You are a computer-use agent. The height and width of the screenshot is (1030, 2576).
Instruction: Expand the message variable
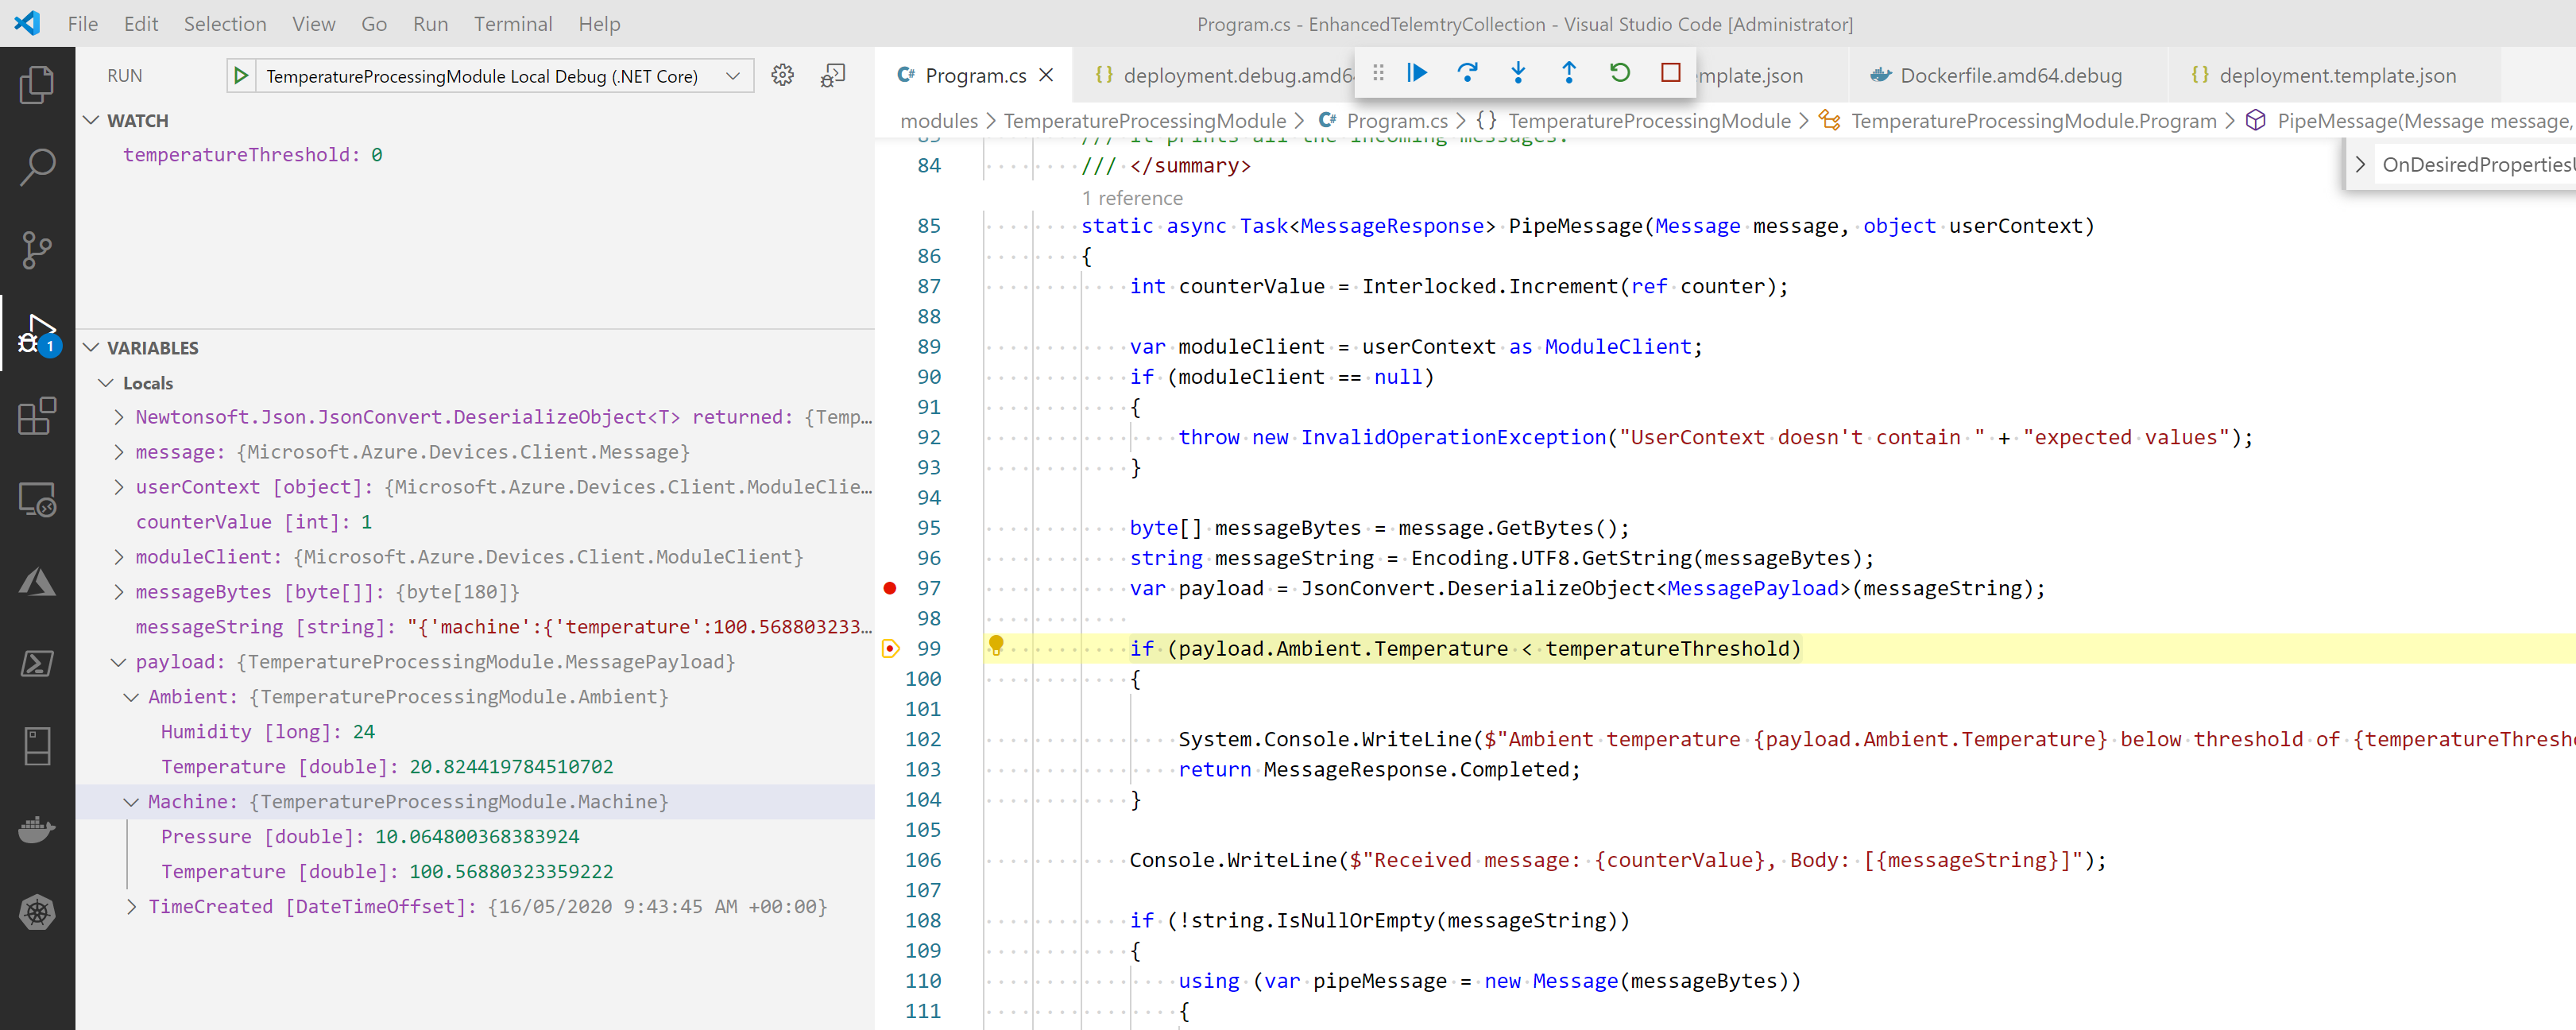(119, 452)
